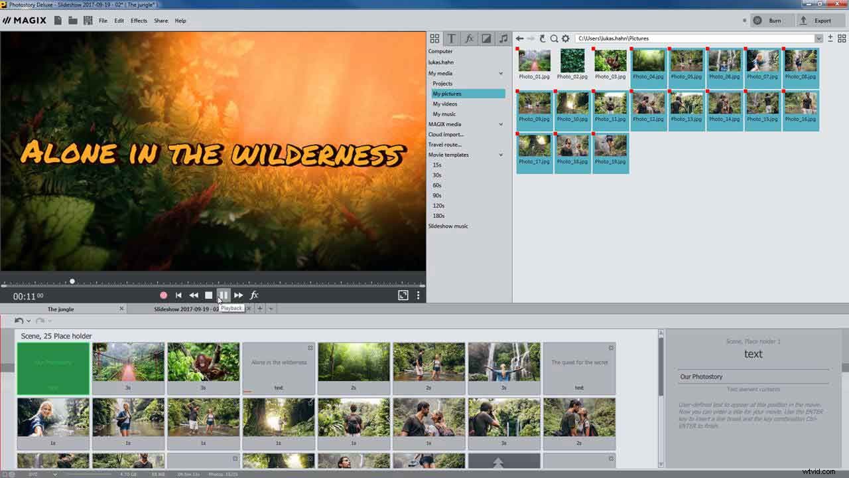Click the Burn button in the title bar
This screenshot has height=478, width=849.
click(x=773, y=20)
